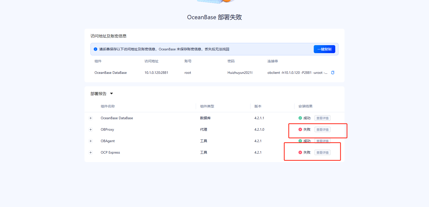
Task: Click version 4.2.1.1 in the table
Action: (x=259, y=118)
